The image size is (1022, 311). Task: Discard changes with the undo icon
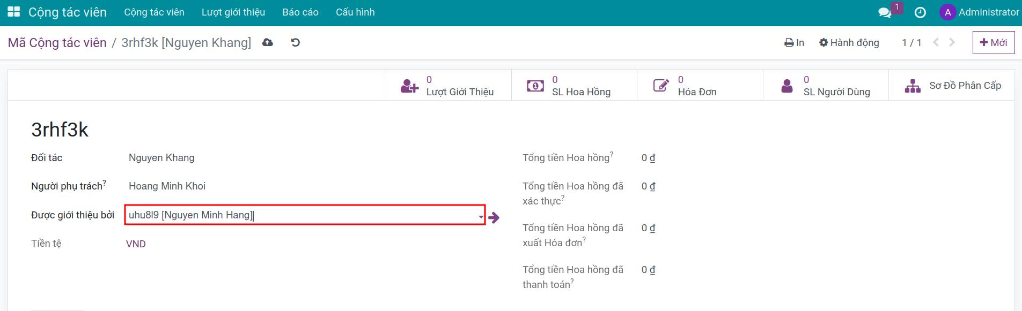click(x=296, y=42)
